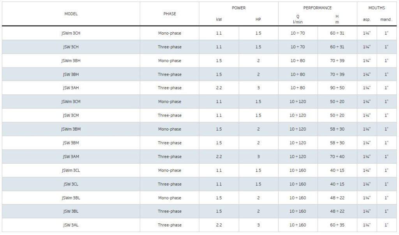Viewport: 399px width, 235px height.
Task: Click the POWER group header
Action: pos(239,8)
